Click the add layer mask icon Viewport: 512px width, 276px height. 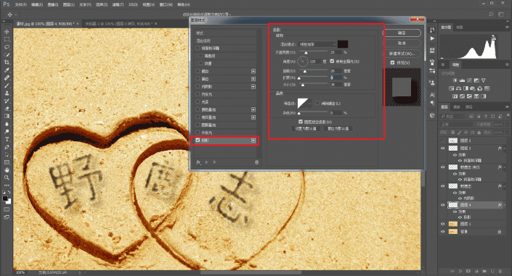click(x=468, y=271)
